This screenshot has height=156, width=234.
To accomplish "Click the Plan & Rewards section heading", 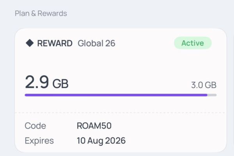I will 41,14.
